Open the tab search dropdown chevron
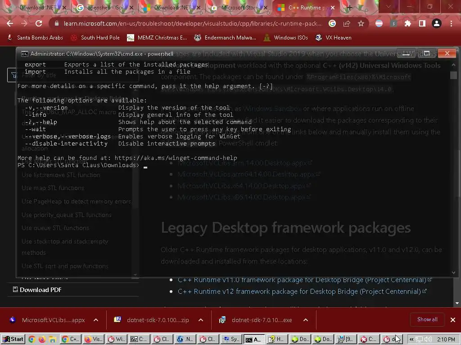The height and width of the screenshot is (345, 461). click(x=389, y=6)
